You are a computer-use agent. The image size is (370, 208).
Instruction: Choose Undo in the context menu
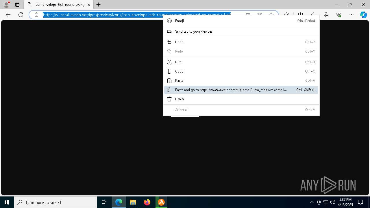241,42
